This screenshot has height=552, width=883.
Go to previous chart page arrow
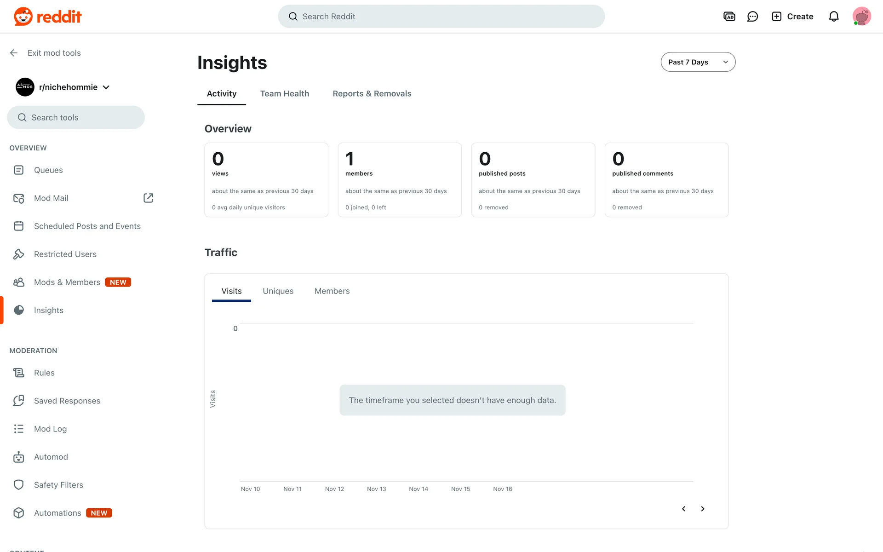(x=683, y=509)
